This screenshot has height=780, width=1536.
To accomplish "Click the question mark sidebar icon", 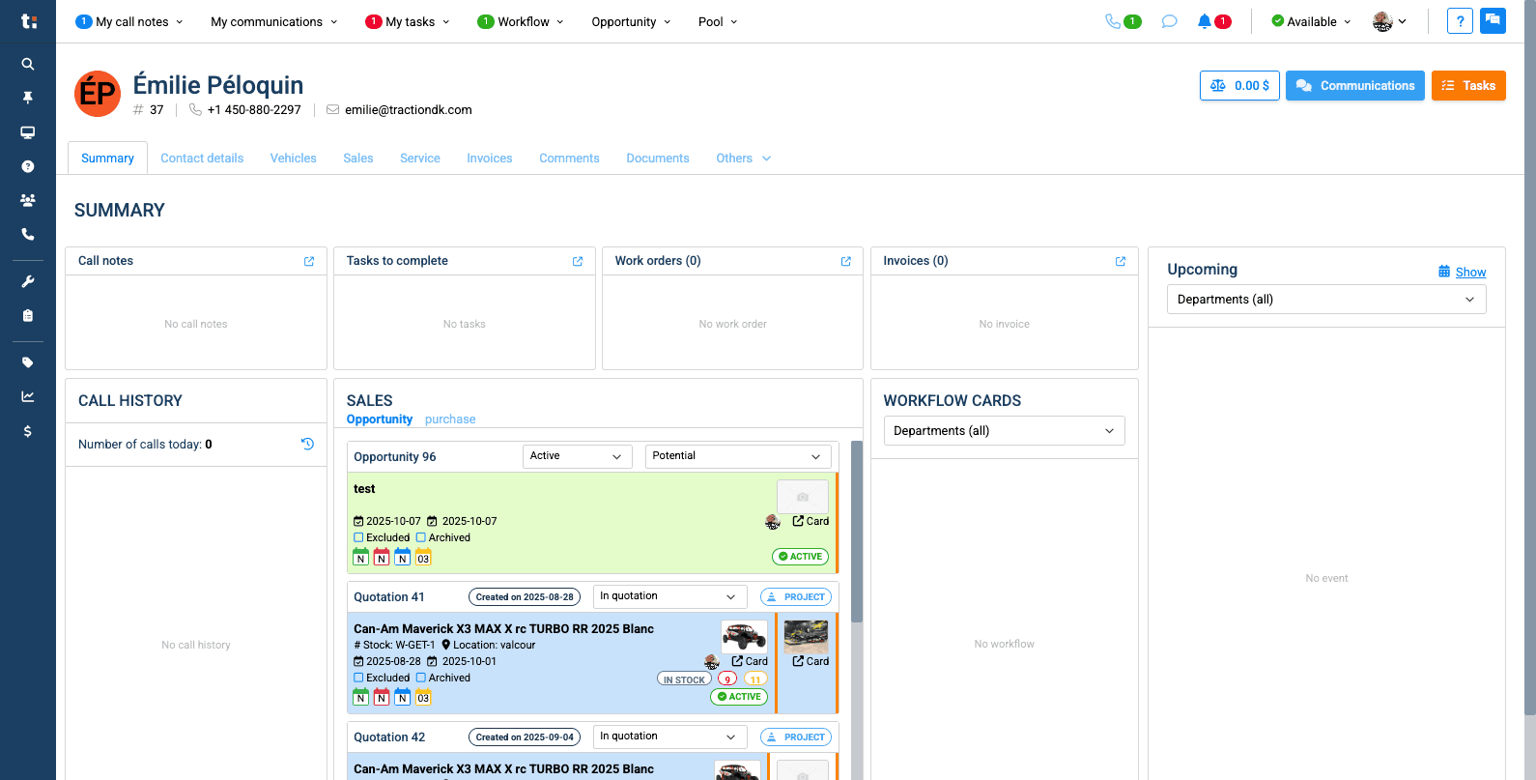I will tap(28, 166).
